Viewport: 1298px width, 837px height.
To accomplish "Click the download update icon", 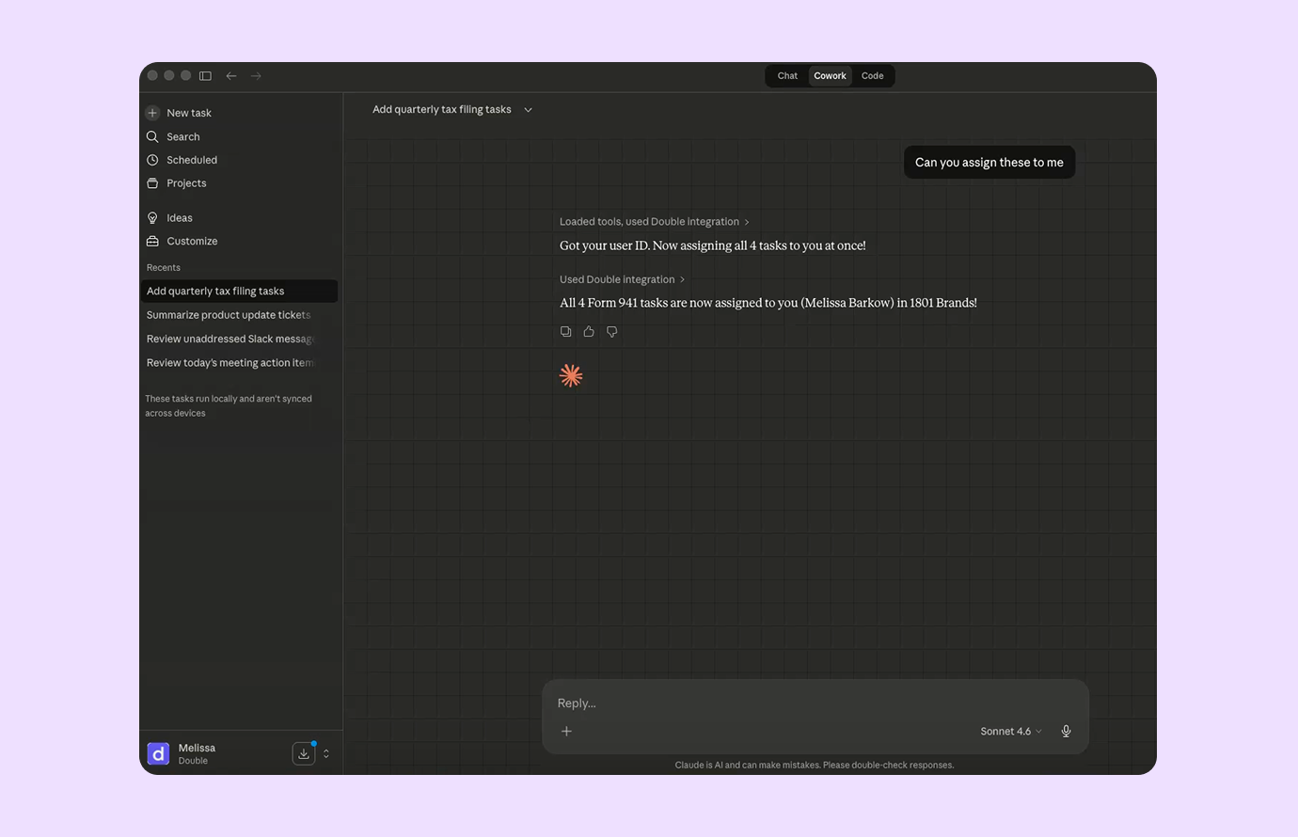I will pyautogui.click(x=304, y=753).
